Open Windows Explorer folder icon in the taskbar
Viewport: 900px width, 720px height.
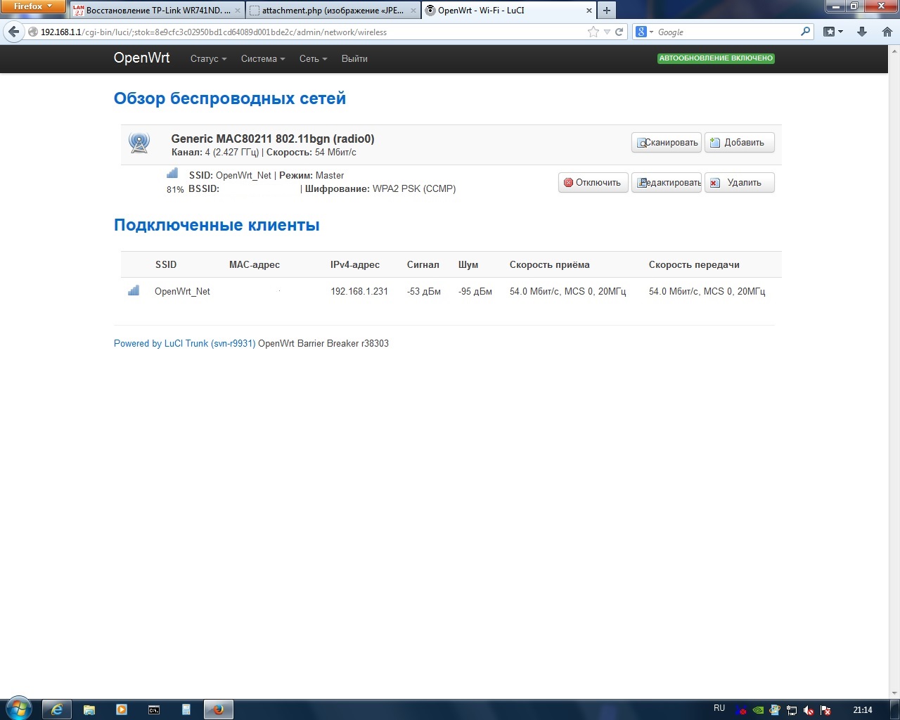coord(89,709)
